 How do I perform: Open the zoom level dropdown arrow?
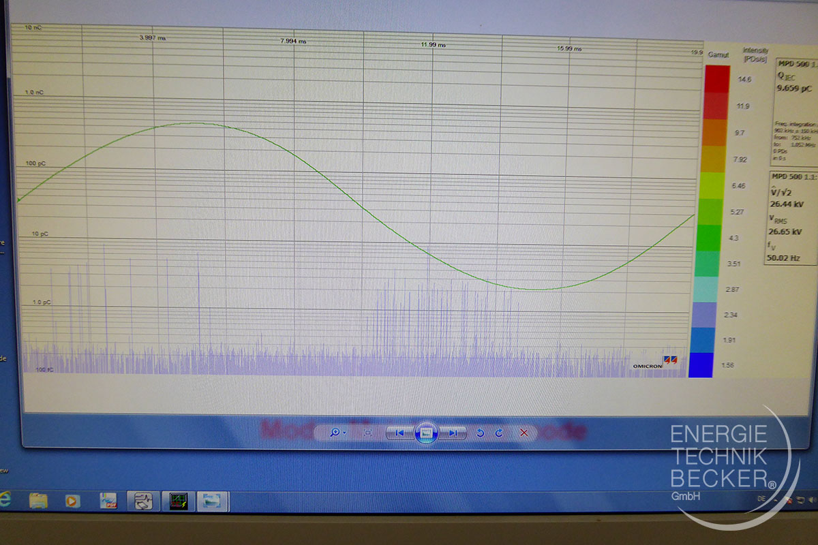(345, 433)
